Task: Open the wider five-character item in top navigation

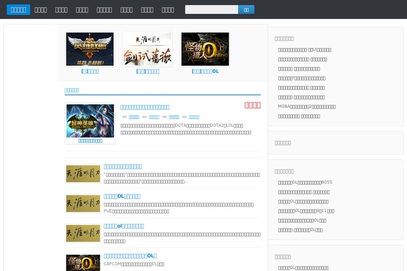Action: pyautogui.click(x=104, y=10)
